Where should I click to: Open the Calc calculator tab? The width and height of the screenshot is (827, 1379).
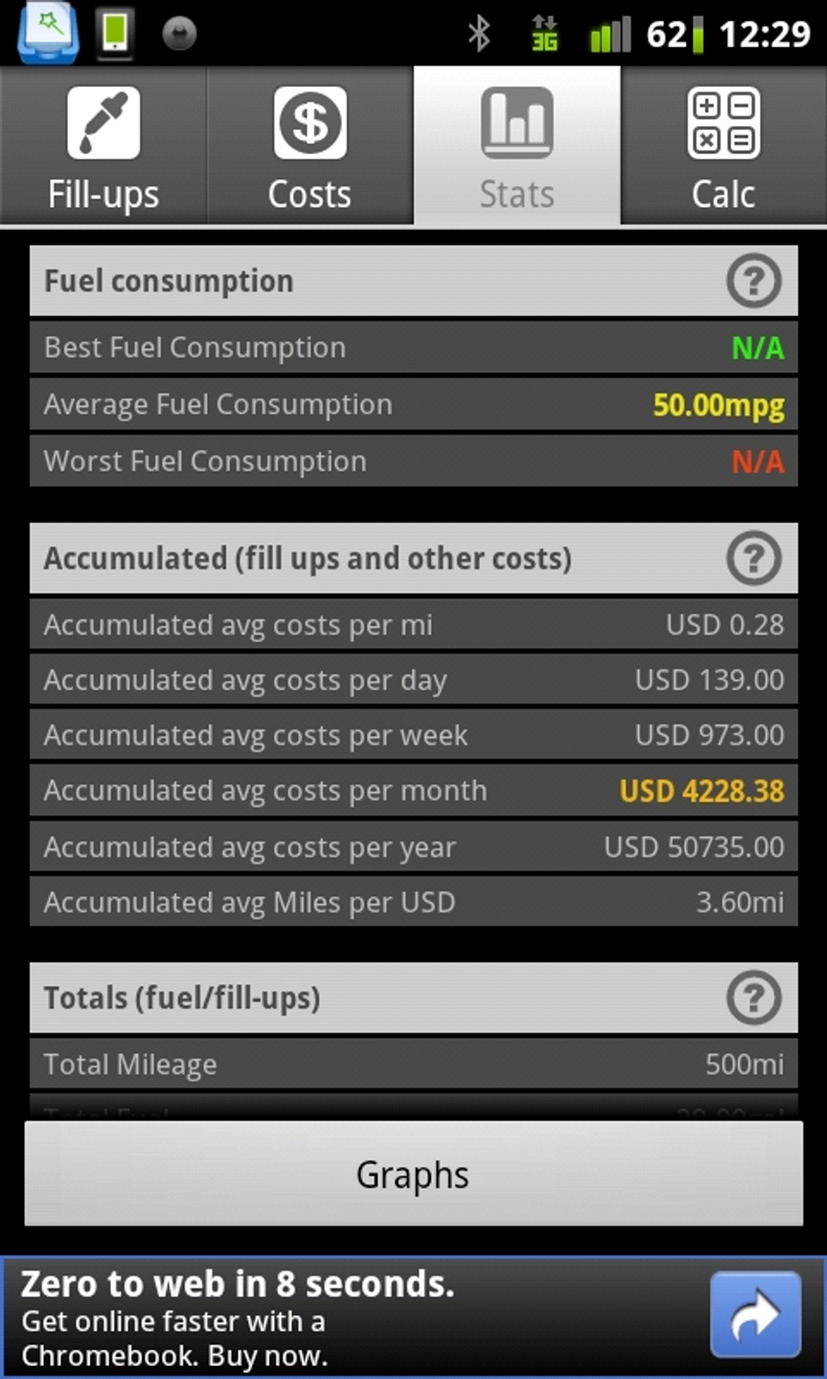724,147
